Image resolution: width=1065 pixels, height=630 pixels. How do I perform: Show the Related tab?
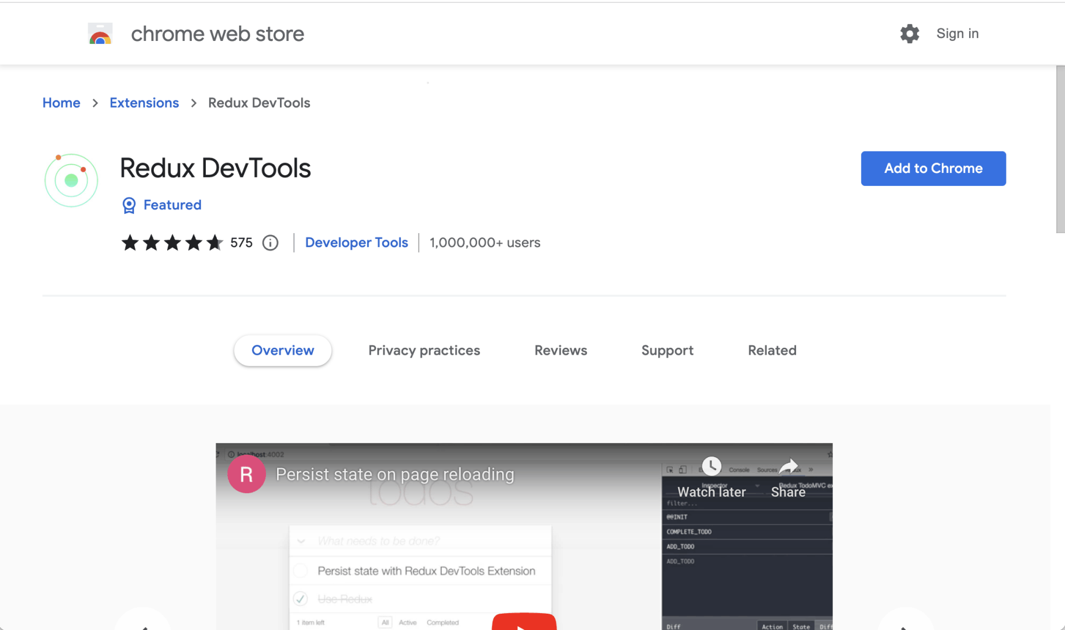pos(772,351)
